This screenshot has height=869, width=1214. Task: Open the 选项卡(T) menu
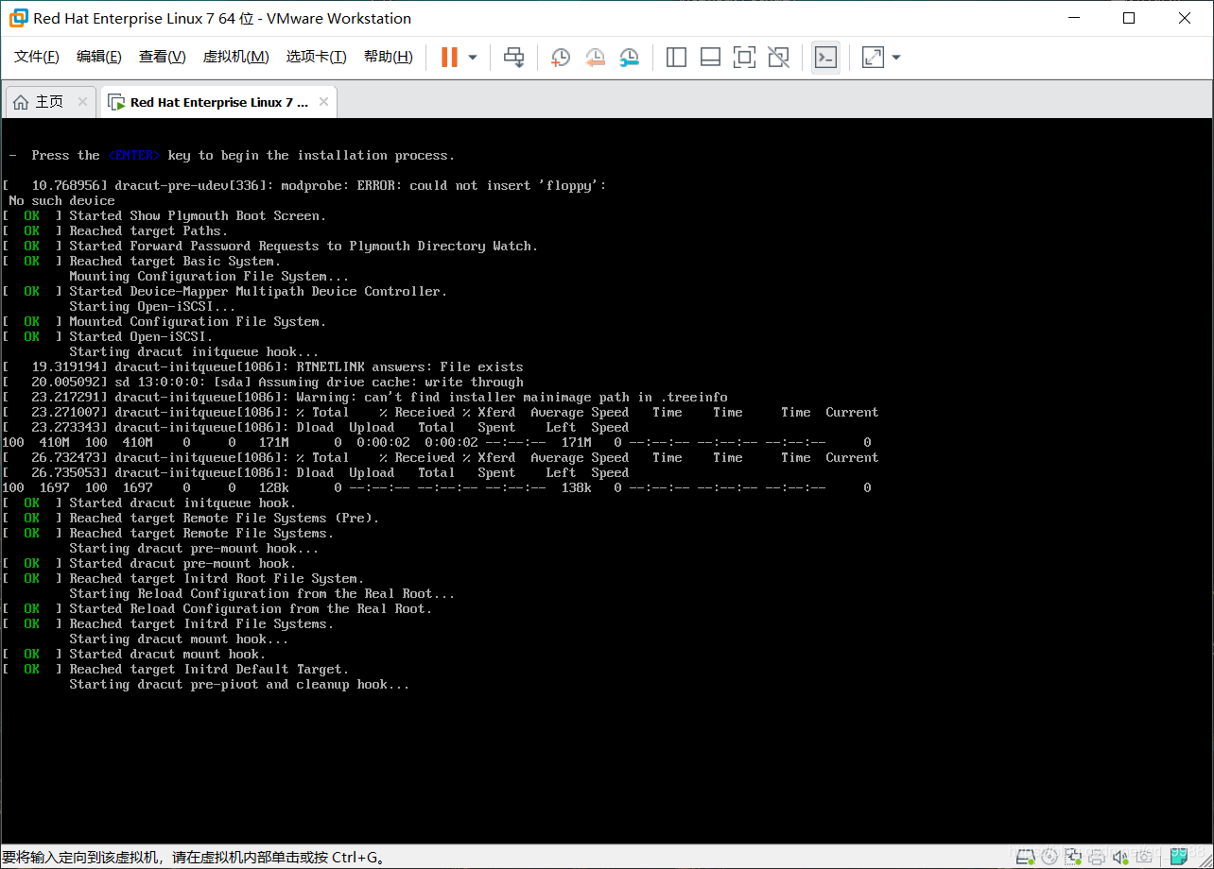point(317,58)
